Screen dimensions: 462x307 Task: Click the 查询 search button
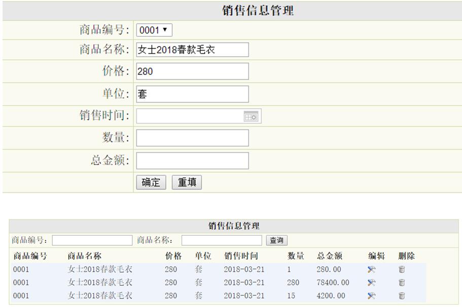[x=276, y=240]
